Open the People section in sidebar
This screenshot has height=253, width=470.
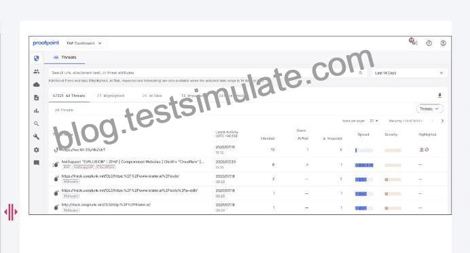click(36, 71)
